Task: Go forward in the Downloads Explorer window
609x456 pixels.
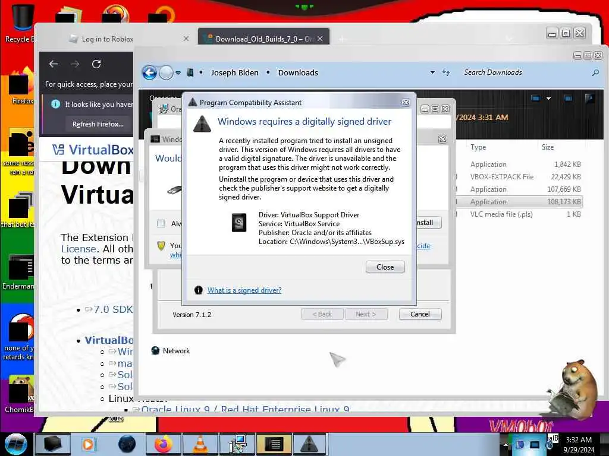Action: click(167, 72)
